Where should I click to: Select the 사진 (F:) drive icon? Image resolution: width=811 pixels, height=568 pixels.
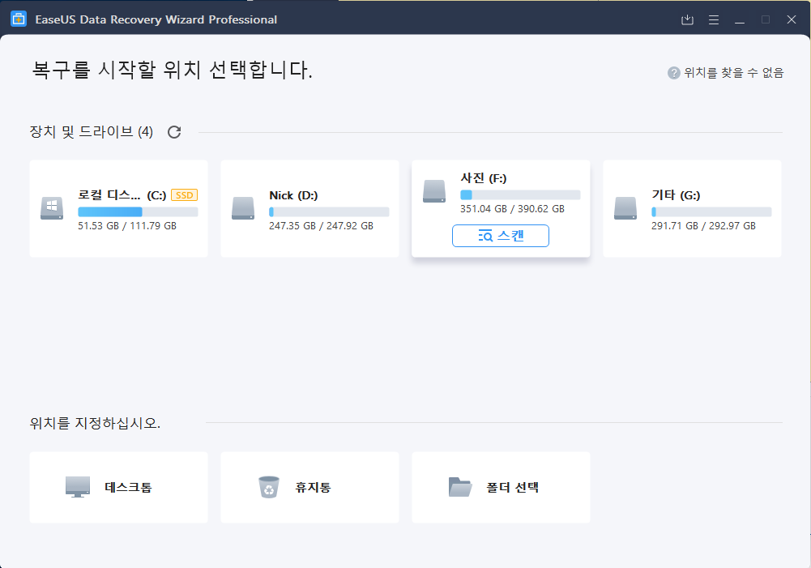[434, 191]
